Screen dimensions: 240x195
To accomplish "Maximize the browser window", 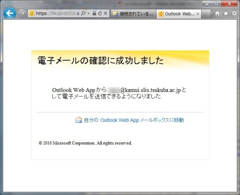I will (x=216, y=3).
